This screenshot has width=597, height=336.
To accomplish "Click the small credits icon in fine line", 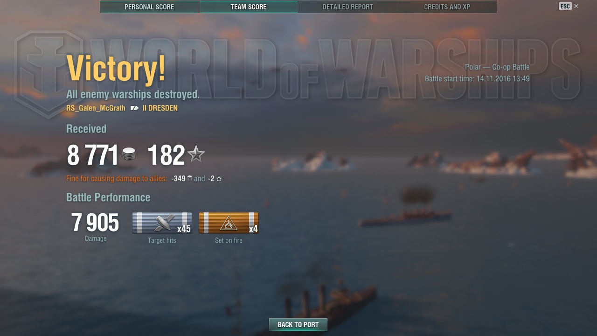I will (189, 178).
